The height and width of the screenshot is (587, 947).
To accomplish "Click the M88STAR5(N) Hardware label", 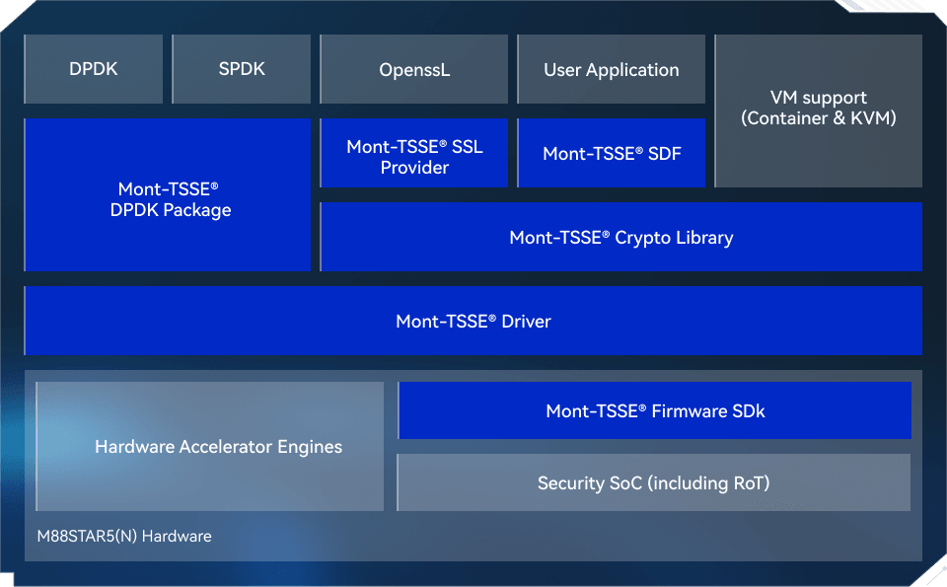I will (124, 537).
